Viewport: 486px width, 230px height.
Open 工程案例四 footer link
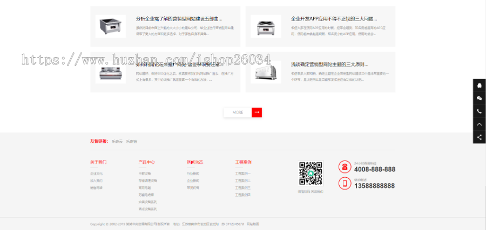[243, 195]
